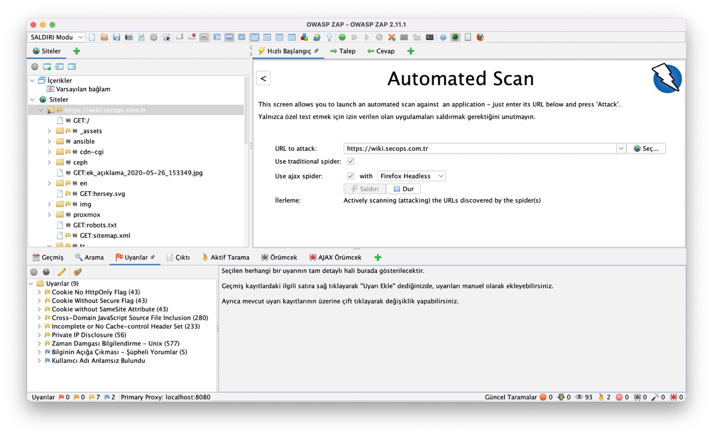The height and width of the screenshot is (437, 713).
Task: Expand the ansible folder node
Action: [x=50, y=141]
